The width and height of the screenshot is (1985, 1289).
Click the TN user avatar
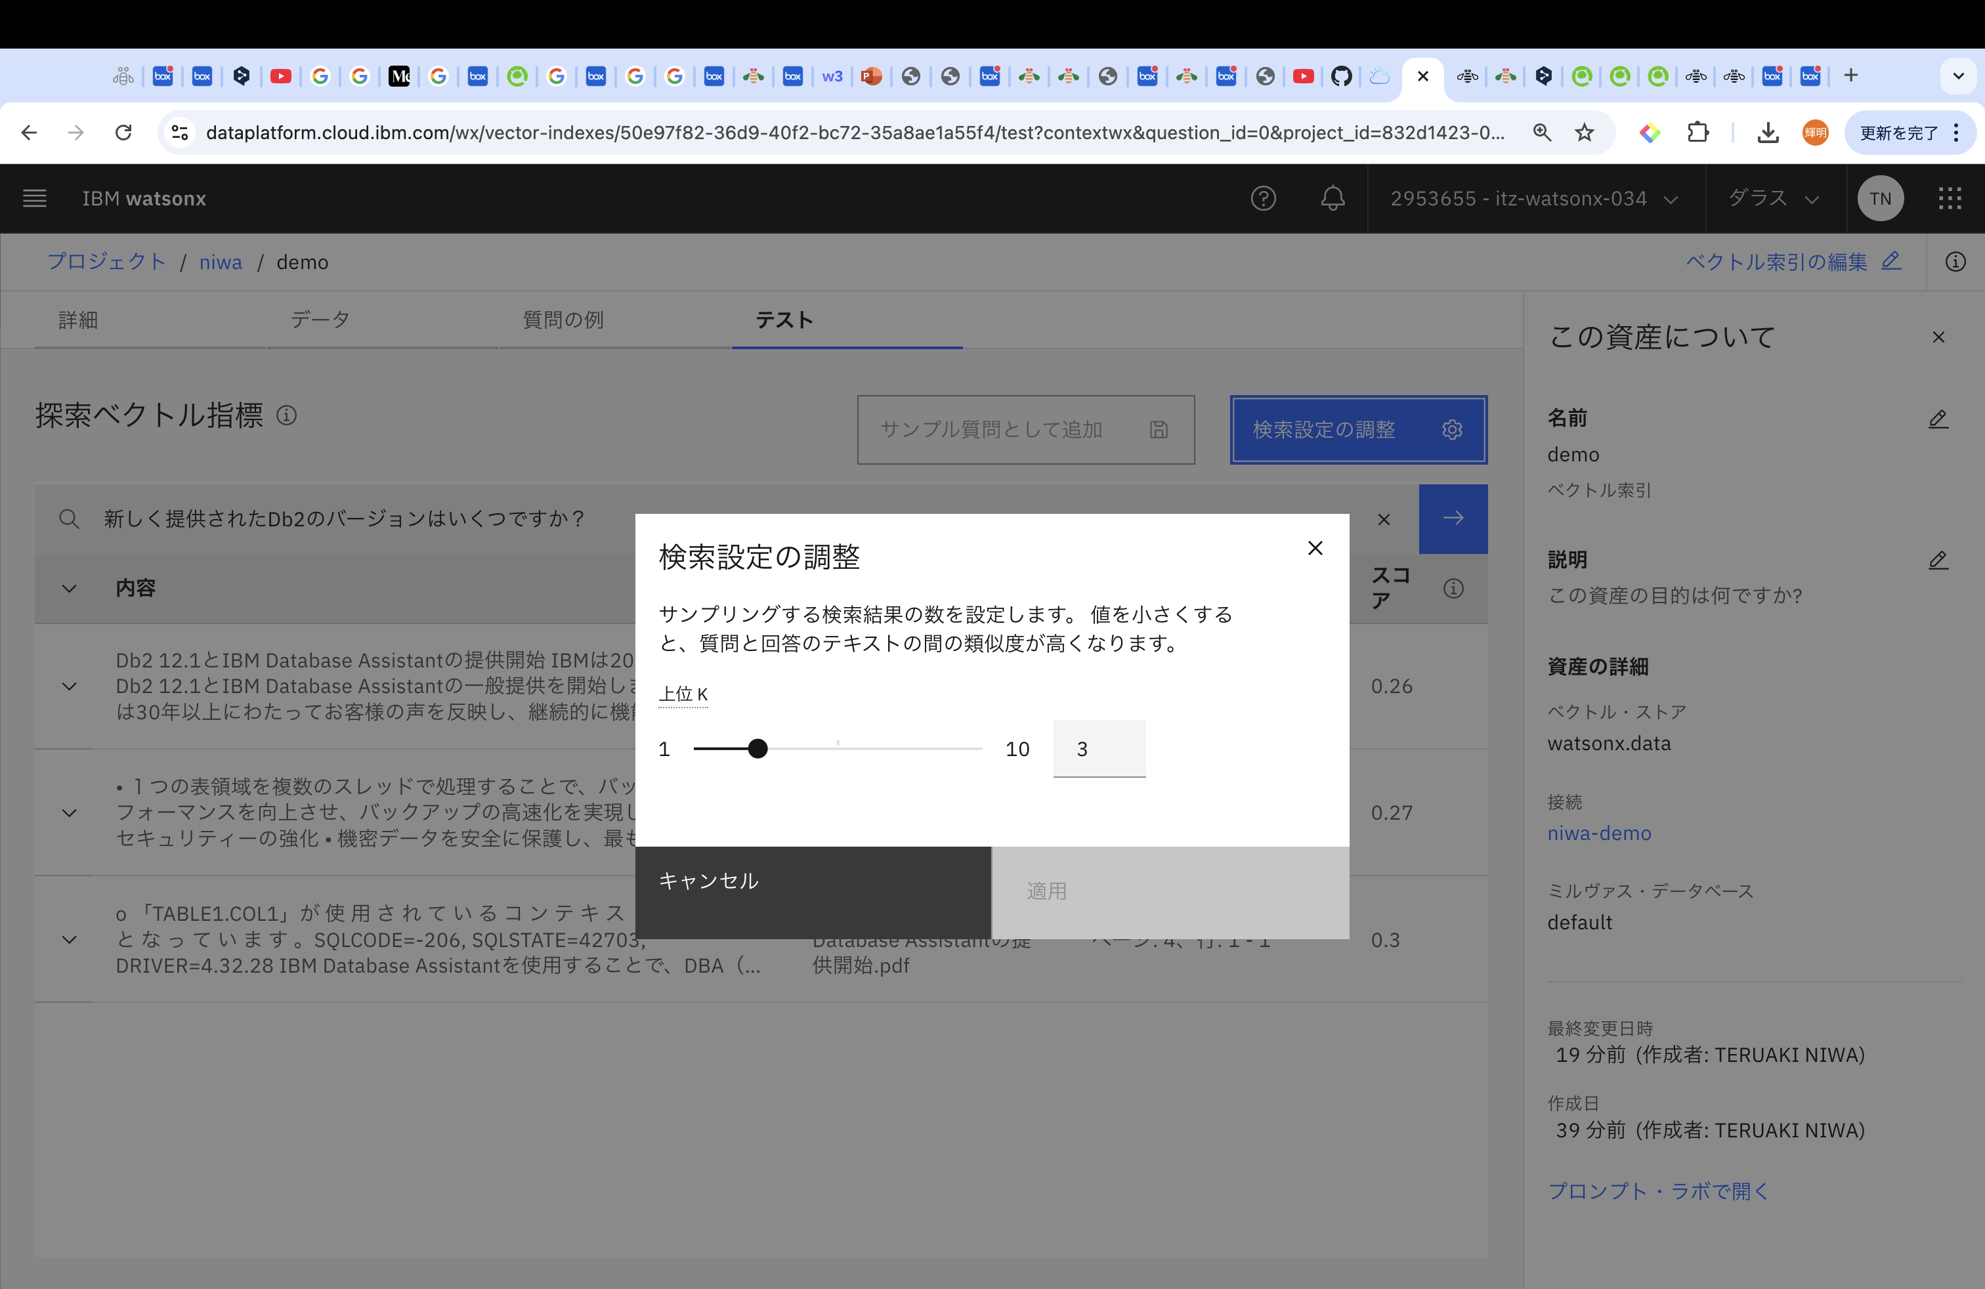click(1880, 198)
